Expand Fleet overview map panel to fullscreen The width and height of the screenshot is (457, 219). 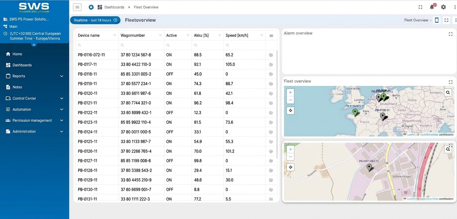pyautogui.click(x=450, y=82)
